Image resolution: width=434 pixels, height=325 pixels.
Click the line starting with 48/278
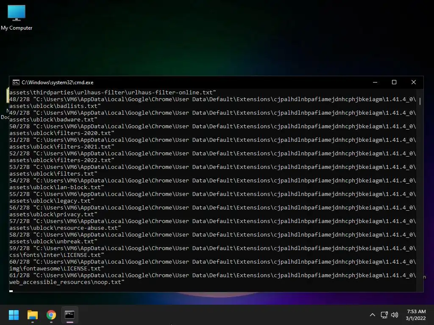click(x=213, y=99)
